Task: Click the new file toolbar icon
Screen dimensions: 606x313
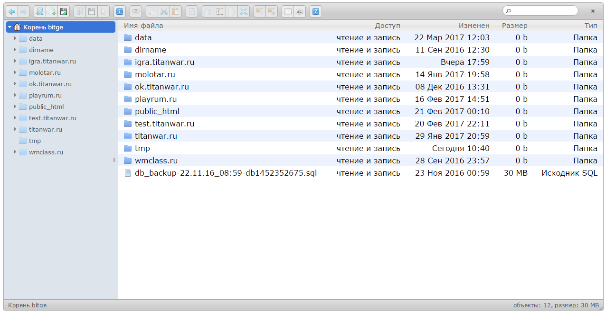Action: (x=52, y=11)
